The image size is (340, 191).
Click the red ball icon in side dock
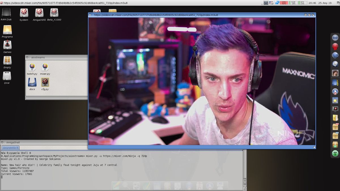pos(335,46)
